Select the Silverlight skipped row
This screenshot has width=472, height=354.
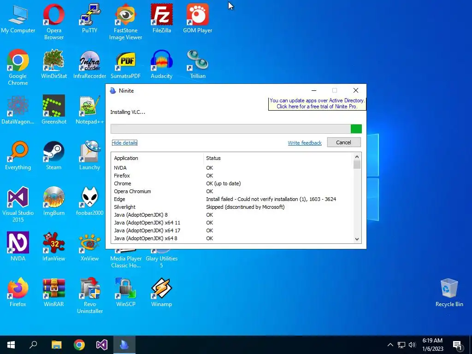click(x=232, y=207)
